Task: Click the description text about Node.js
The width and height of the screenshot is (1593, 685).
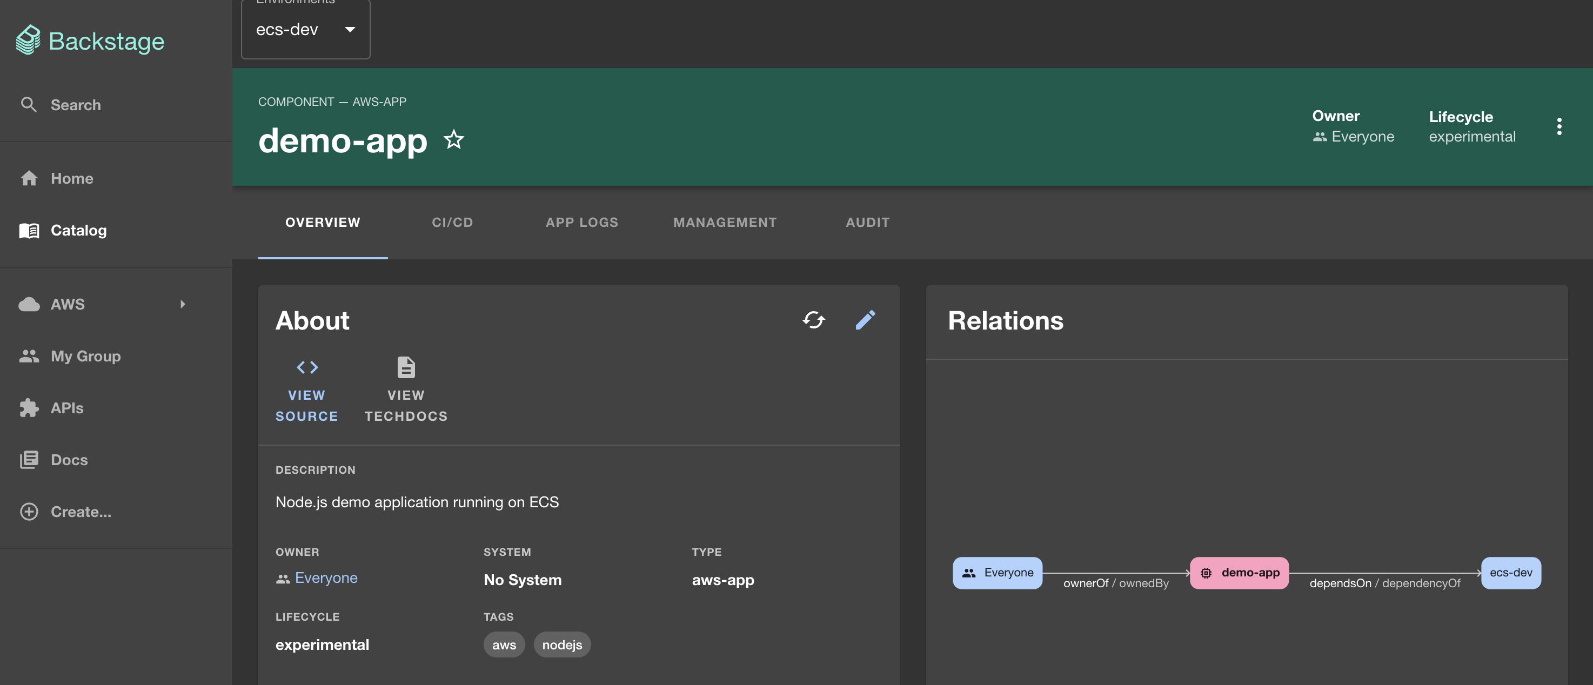Action: 417,501
